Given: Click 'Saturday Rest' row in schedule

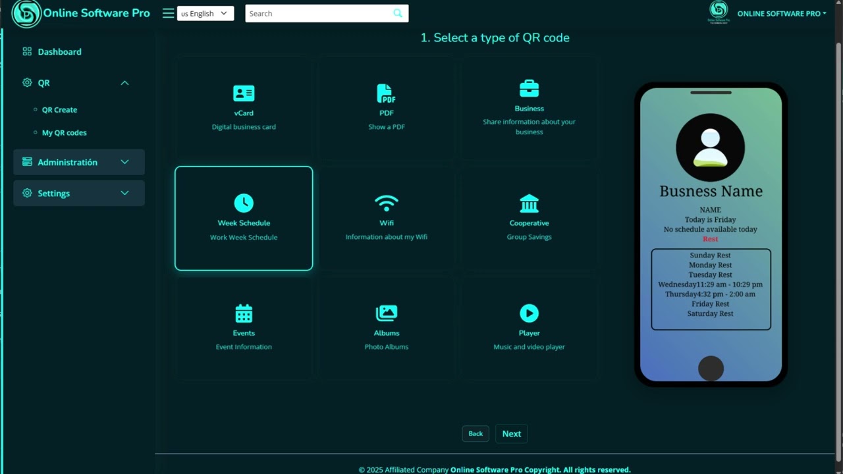Looking at the screenshot, I should (x=711, y=313).
